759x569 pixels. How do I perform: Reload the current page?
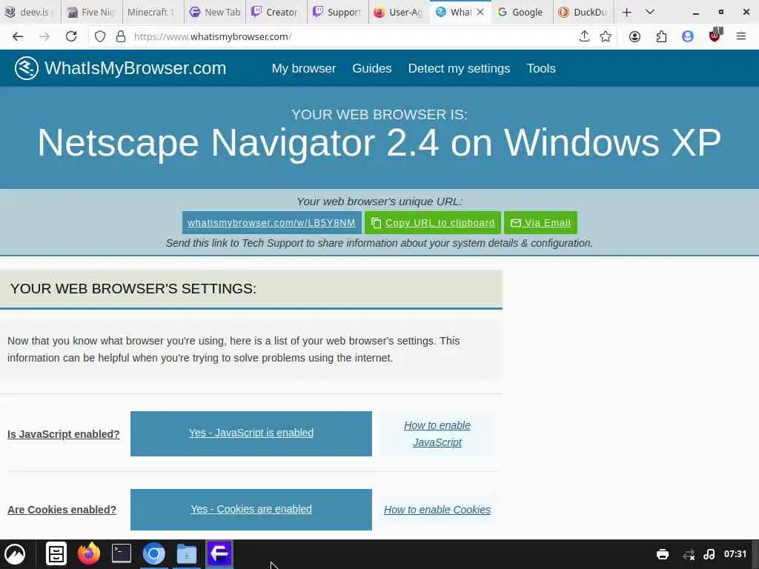(71, 36)
